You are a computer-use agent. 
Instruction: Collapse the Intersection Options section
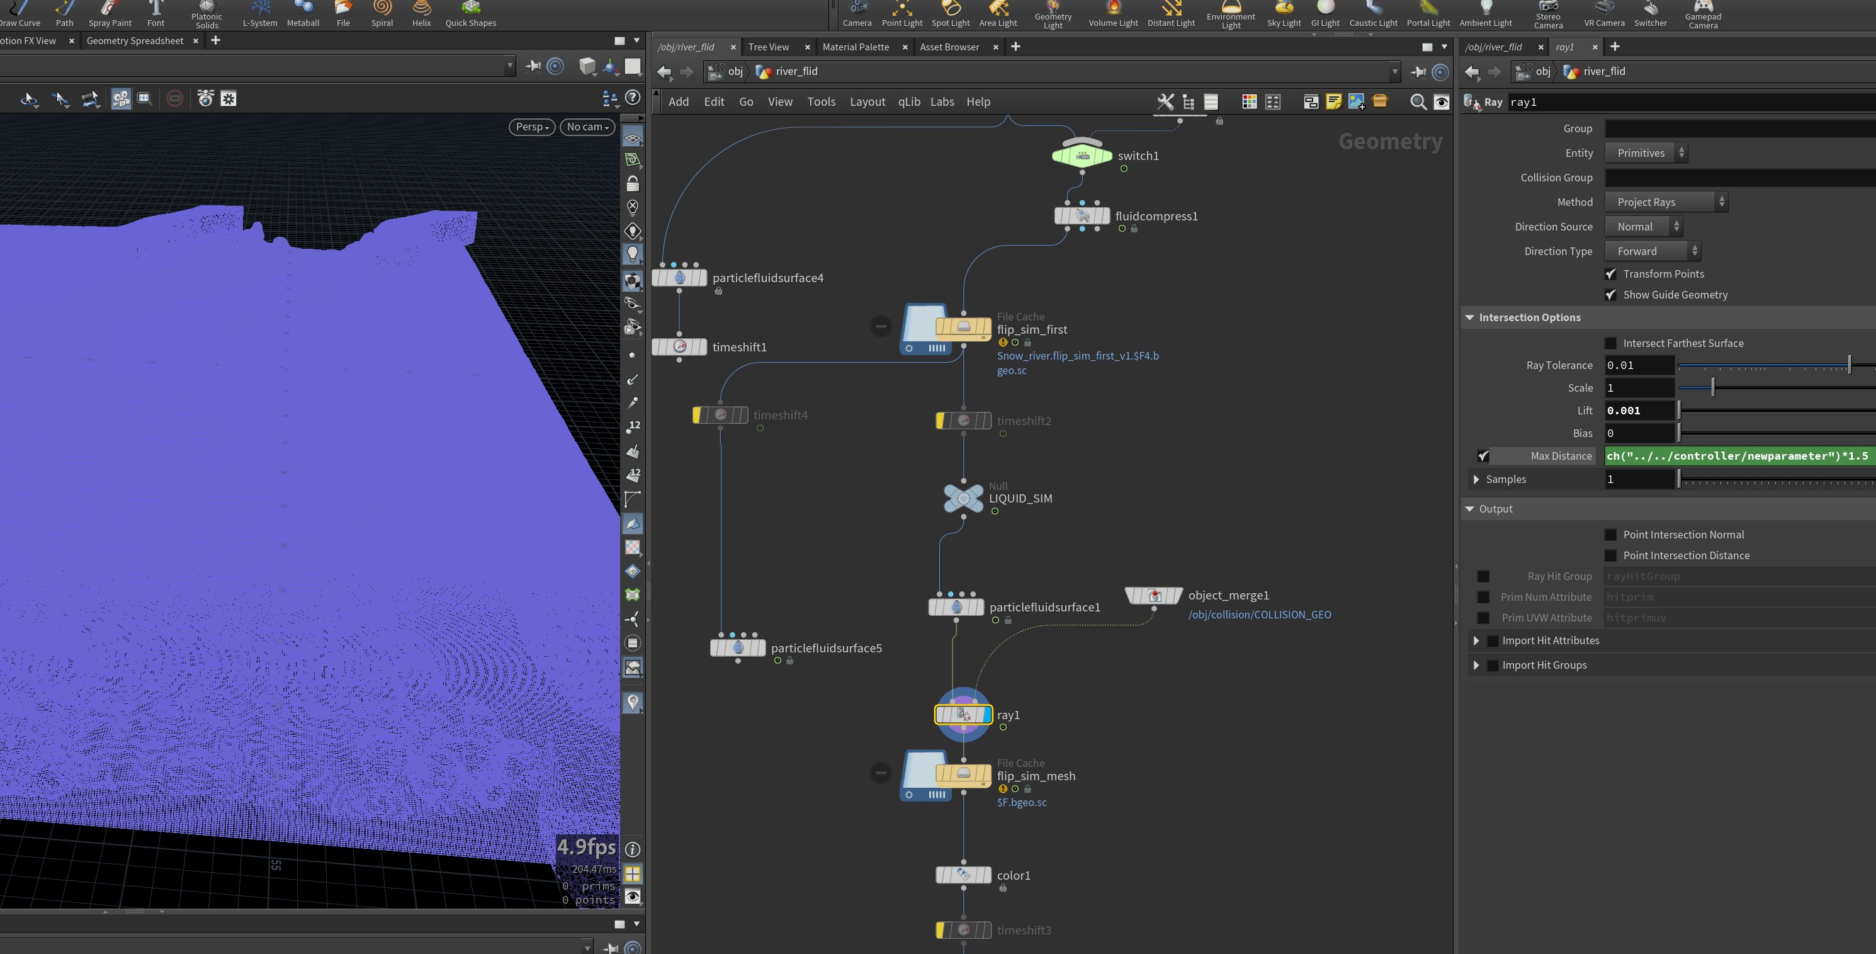point(1469,317)
